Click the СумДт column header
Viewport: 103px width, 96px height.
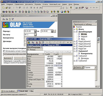[x=49, y=54]
